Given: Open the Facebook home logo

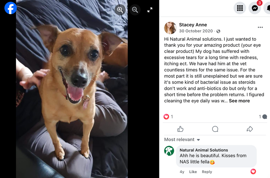Looking at the screenshot, I should click(10, 8).
